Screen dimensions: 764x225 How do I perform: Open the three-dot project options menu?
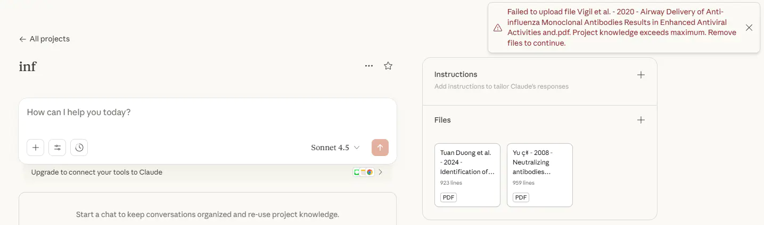[369, 66]
